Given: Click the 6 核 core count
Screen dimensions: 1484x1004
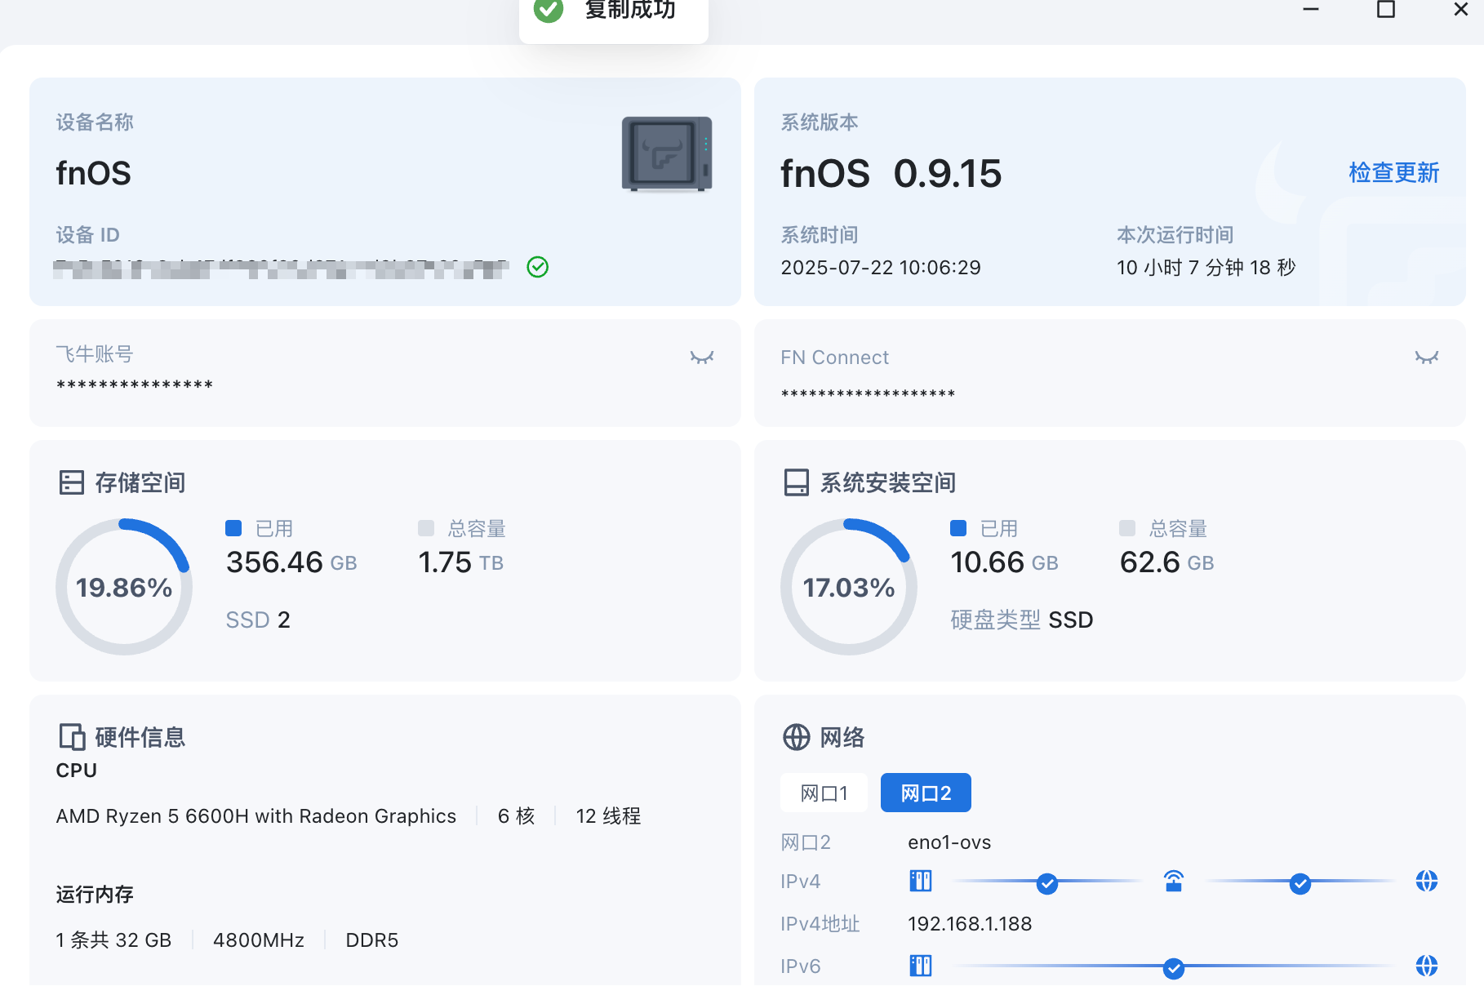Looking at the screenshot, I should click(x=516, y=816).
